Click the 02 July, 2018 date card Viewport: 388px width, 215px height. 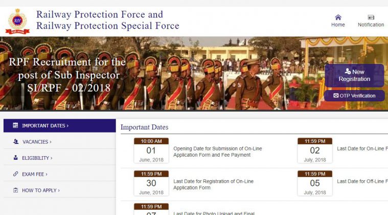click(x=315, y=150)
